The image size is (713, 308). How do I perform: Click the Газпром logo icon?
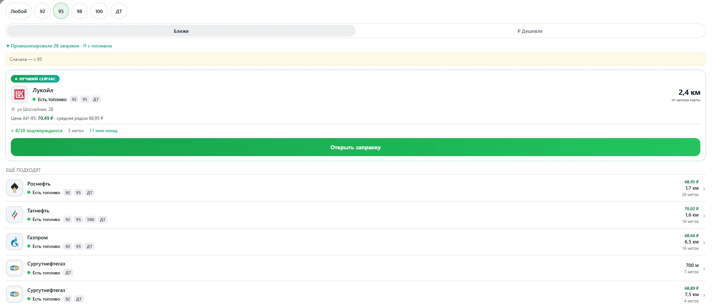pyautogui.click(x=15, y=242)
